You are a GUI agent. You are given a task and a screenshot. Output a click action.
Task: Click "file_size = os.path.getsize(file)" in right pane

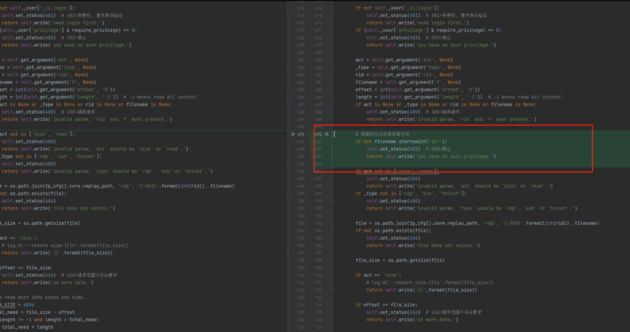(400, 260)
